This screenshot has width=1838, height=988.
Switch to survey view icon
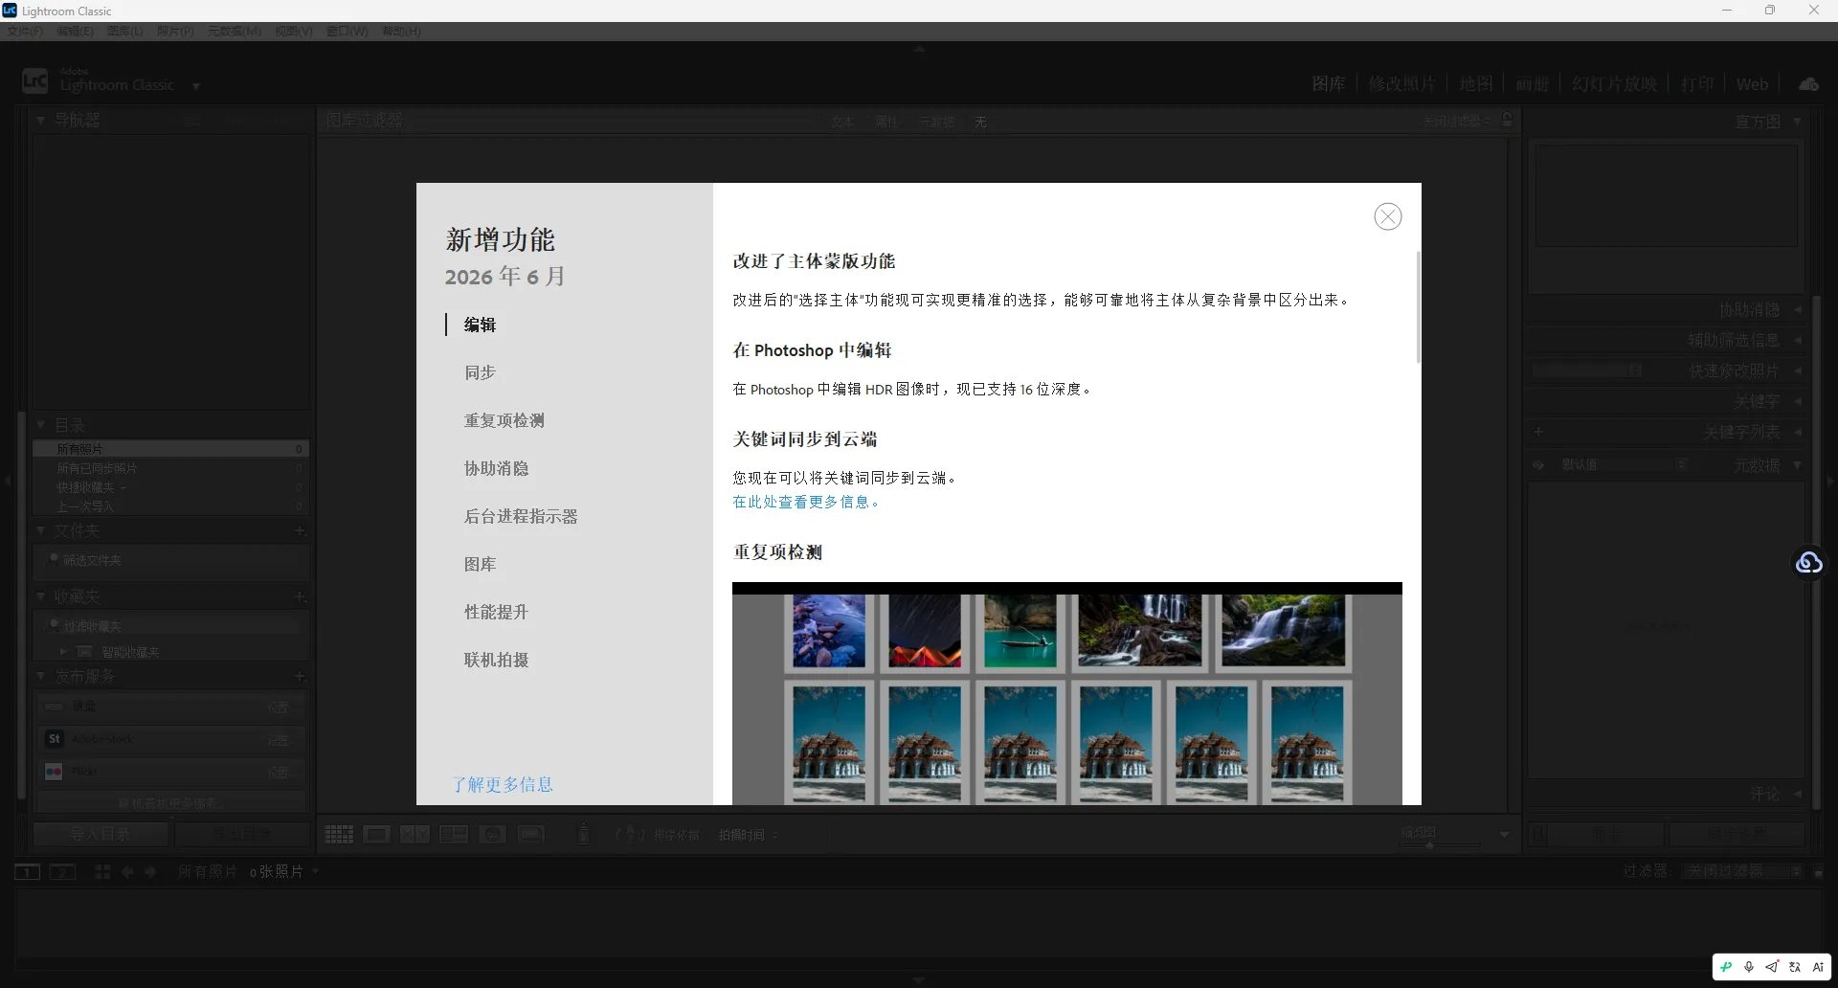(454, 835)
